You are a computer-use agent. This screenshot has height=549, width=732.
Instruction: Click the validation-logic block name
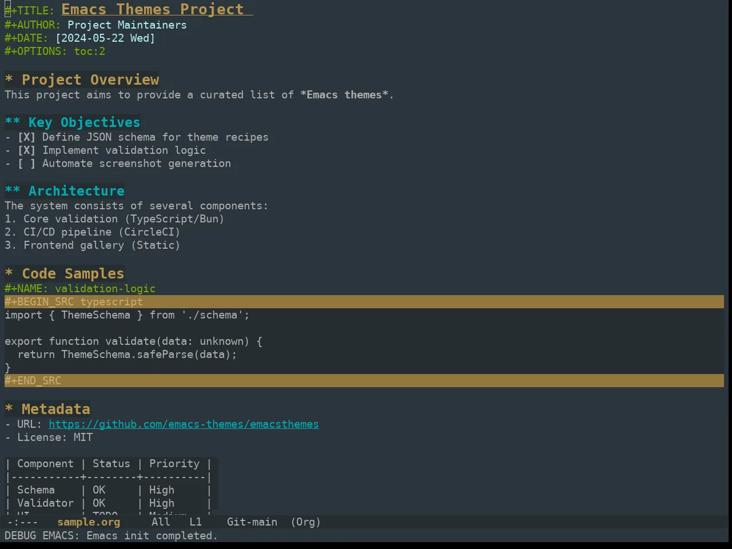105,289
